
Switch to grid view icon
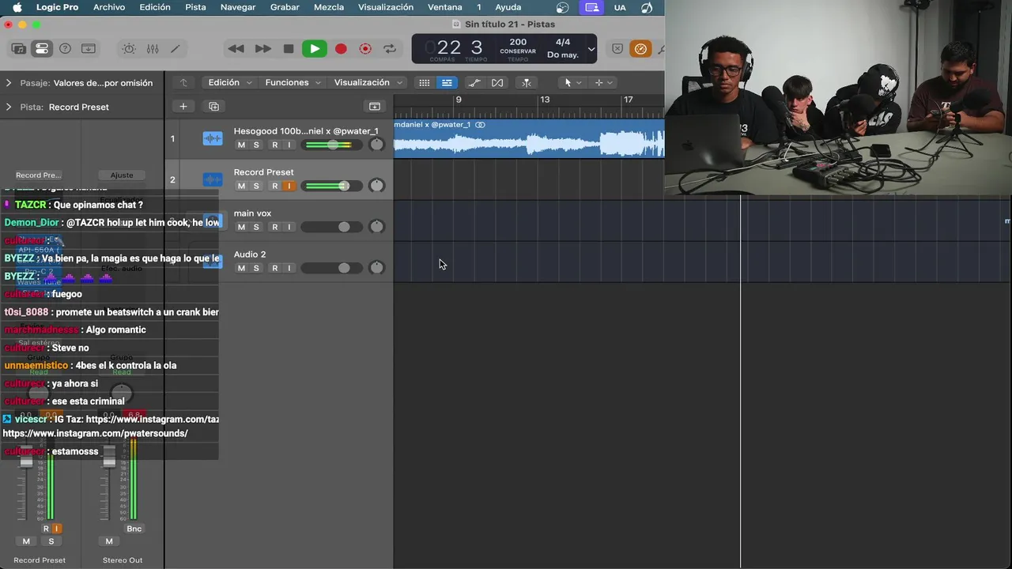pos(425,83)
